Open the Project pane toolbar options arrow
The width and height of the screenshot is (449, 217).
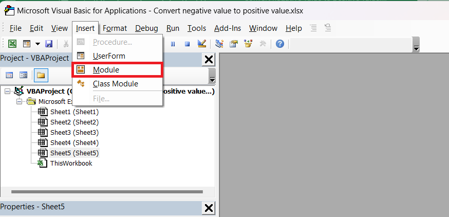pos(212,76)
